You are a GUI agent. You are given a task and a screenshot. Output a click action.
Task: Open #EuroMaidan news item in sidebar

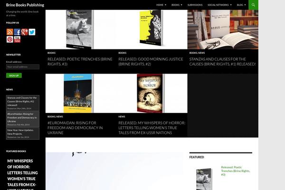click(x=22, y=117)
